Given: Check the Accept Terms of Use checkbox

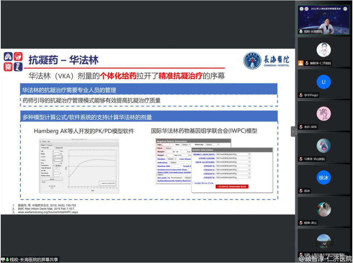Looking at the screenshot, I should (x=193, y=183).
